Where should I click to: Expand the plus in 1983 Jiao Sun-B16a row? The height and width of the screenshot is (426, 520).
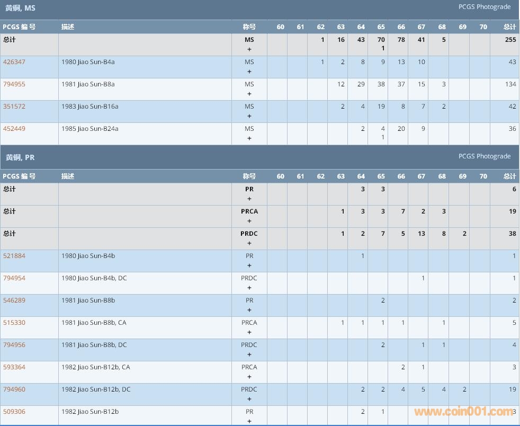pyautogui.click(x=249, y=116)
